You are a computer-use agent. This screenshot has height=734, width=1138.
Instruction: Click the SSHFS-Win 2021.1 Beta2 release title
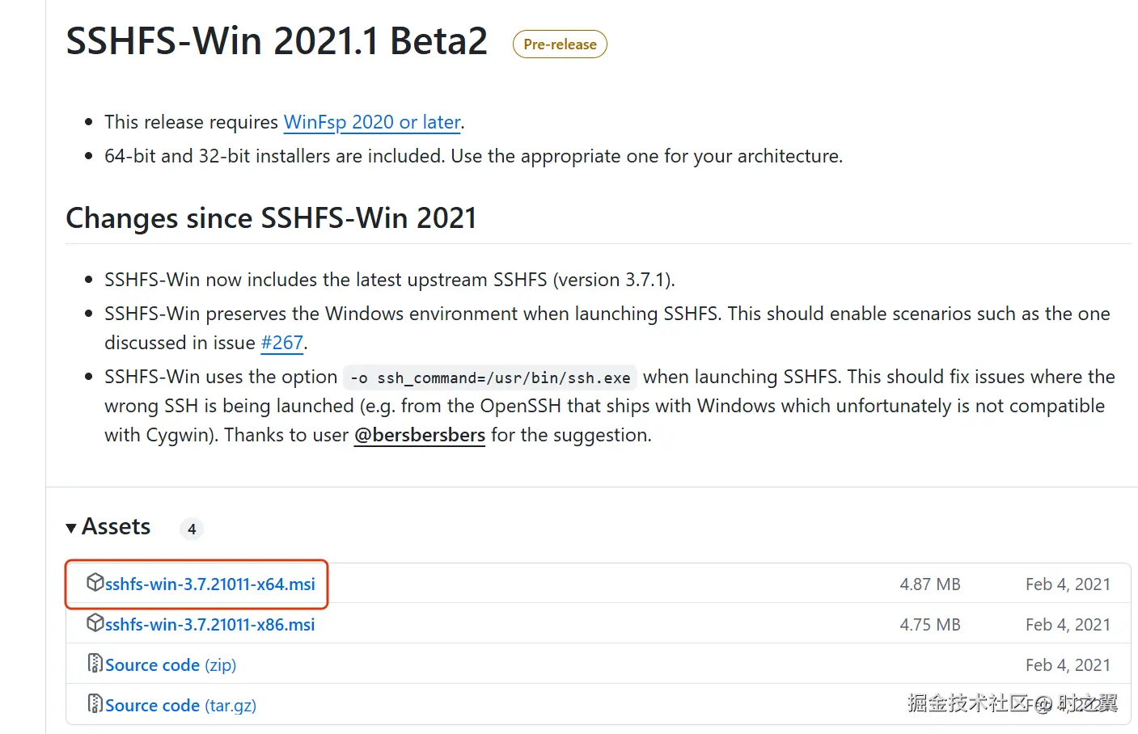(x=277, y=41)
